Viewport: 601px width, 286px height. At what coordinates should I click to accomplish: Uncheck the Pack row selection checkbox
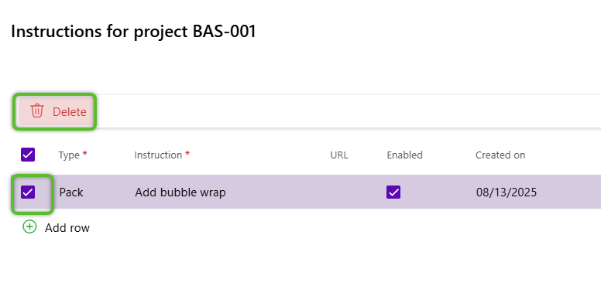(x=28, y=192)
